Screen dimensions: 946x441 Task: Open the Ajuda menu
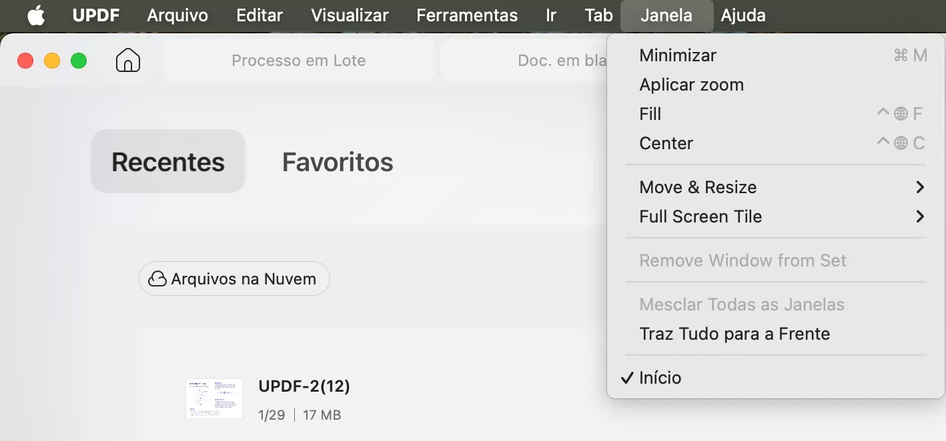(x=743, y=15)
